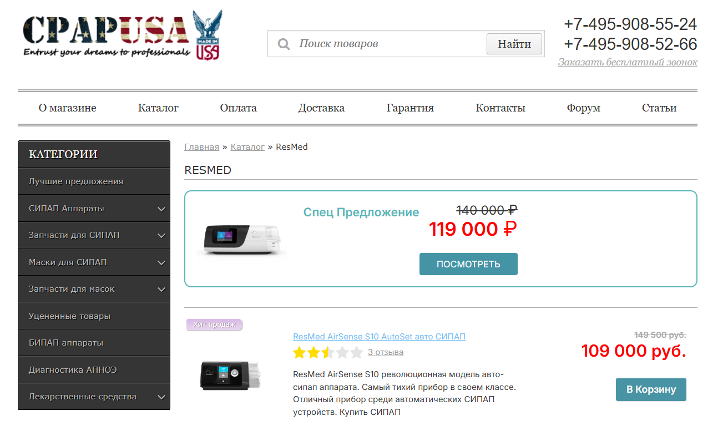The width and height of the screenshot is (728, 431).
Task: Click the star rating of AirSense S10
Action: pyautogui.click(x=328, y=352)
